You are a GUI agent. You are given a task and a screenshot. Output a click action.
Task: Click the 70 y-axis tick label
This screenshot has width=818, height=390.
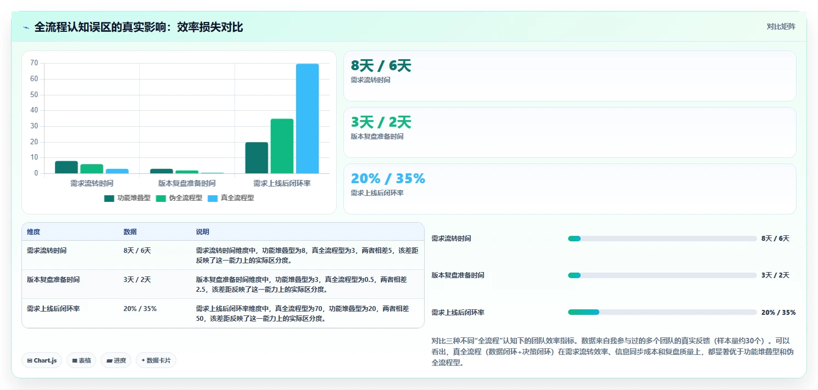tap(34, 63)
